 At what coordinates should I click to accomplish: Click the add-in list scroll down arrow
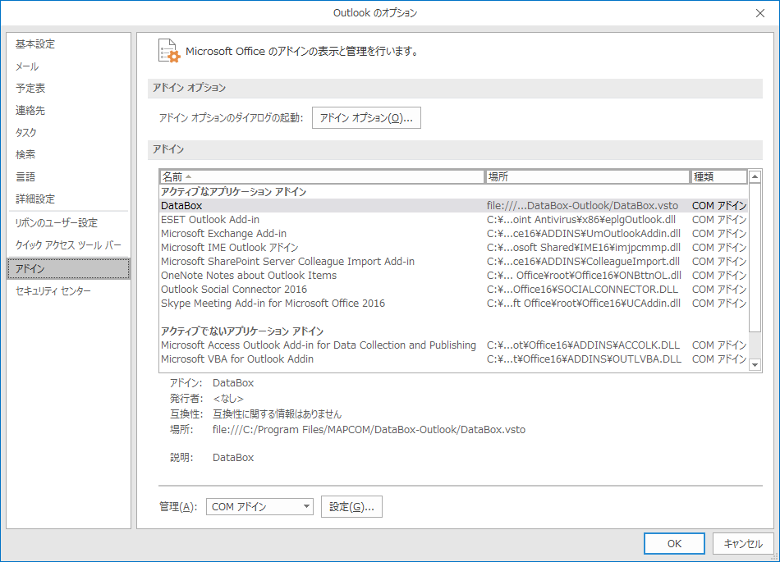click(755, 365)
